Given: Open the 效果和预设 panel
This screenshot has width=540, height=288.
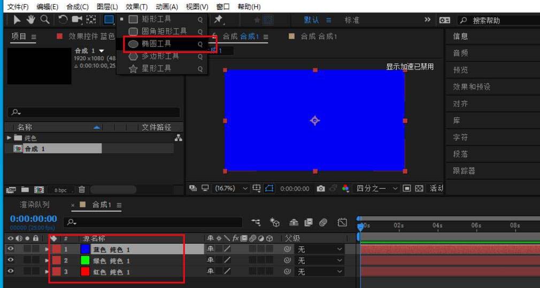Looking at the screenshot, I should tap(471, 87).
